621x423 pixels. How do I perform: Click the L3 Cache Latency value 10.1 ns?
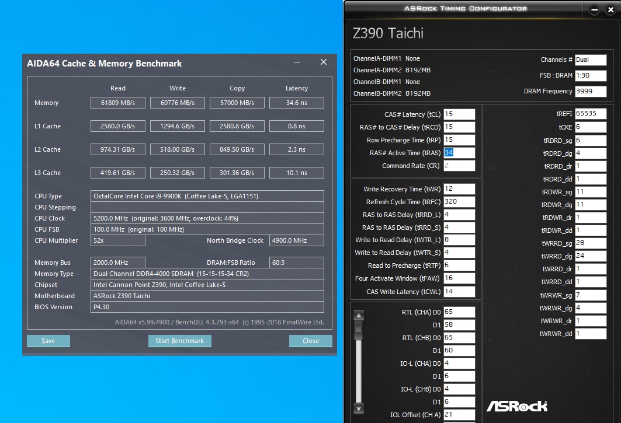click(297, 173)
